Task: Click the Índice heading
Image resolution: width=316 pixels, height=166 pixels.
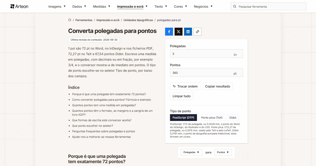Action: point(74,87)
